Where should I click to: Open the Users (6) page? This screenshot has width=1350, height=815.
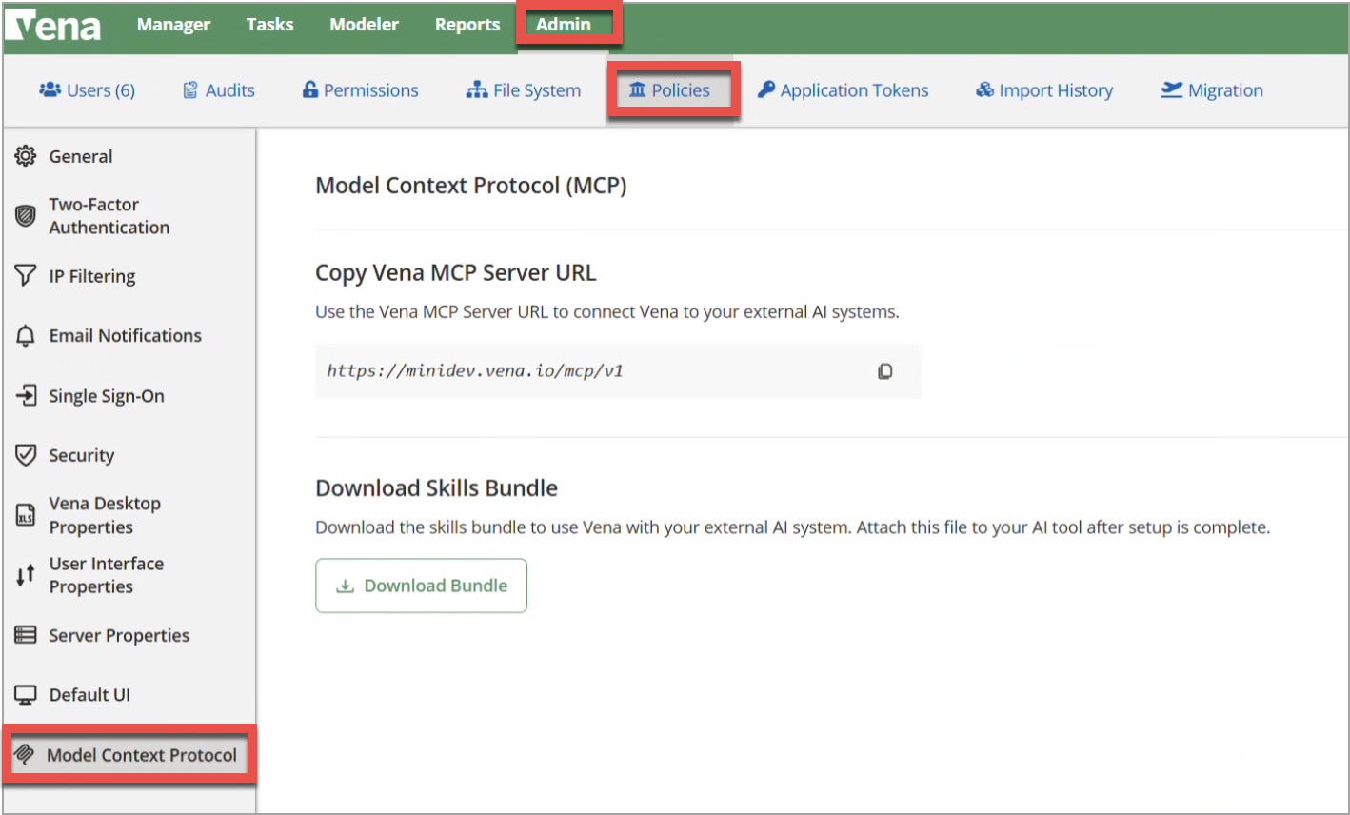(x=88, y=90)
